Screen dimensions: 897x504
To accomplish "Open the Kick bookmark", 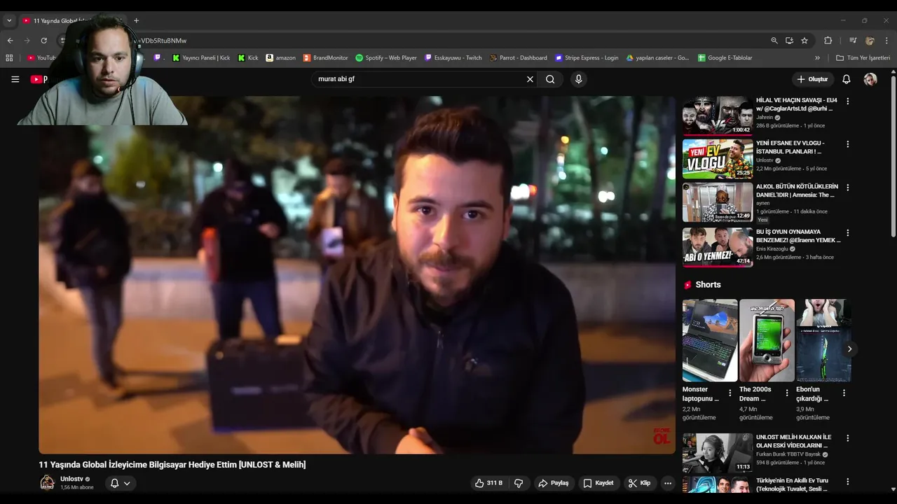I will click(248, 58).
